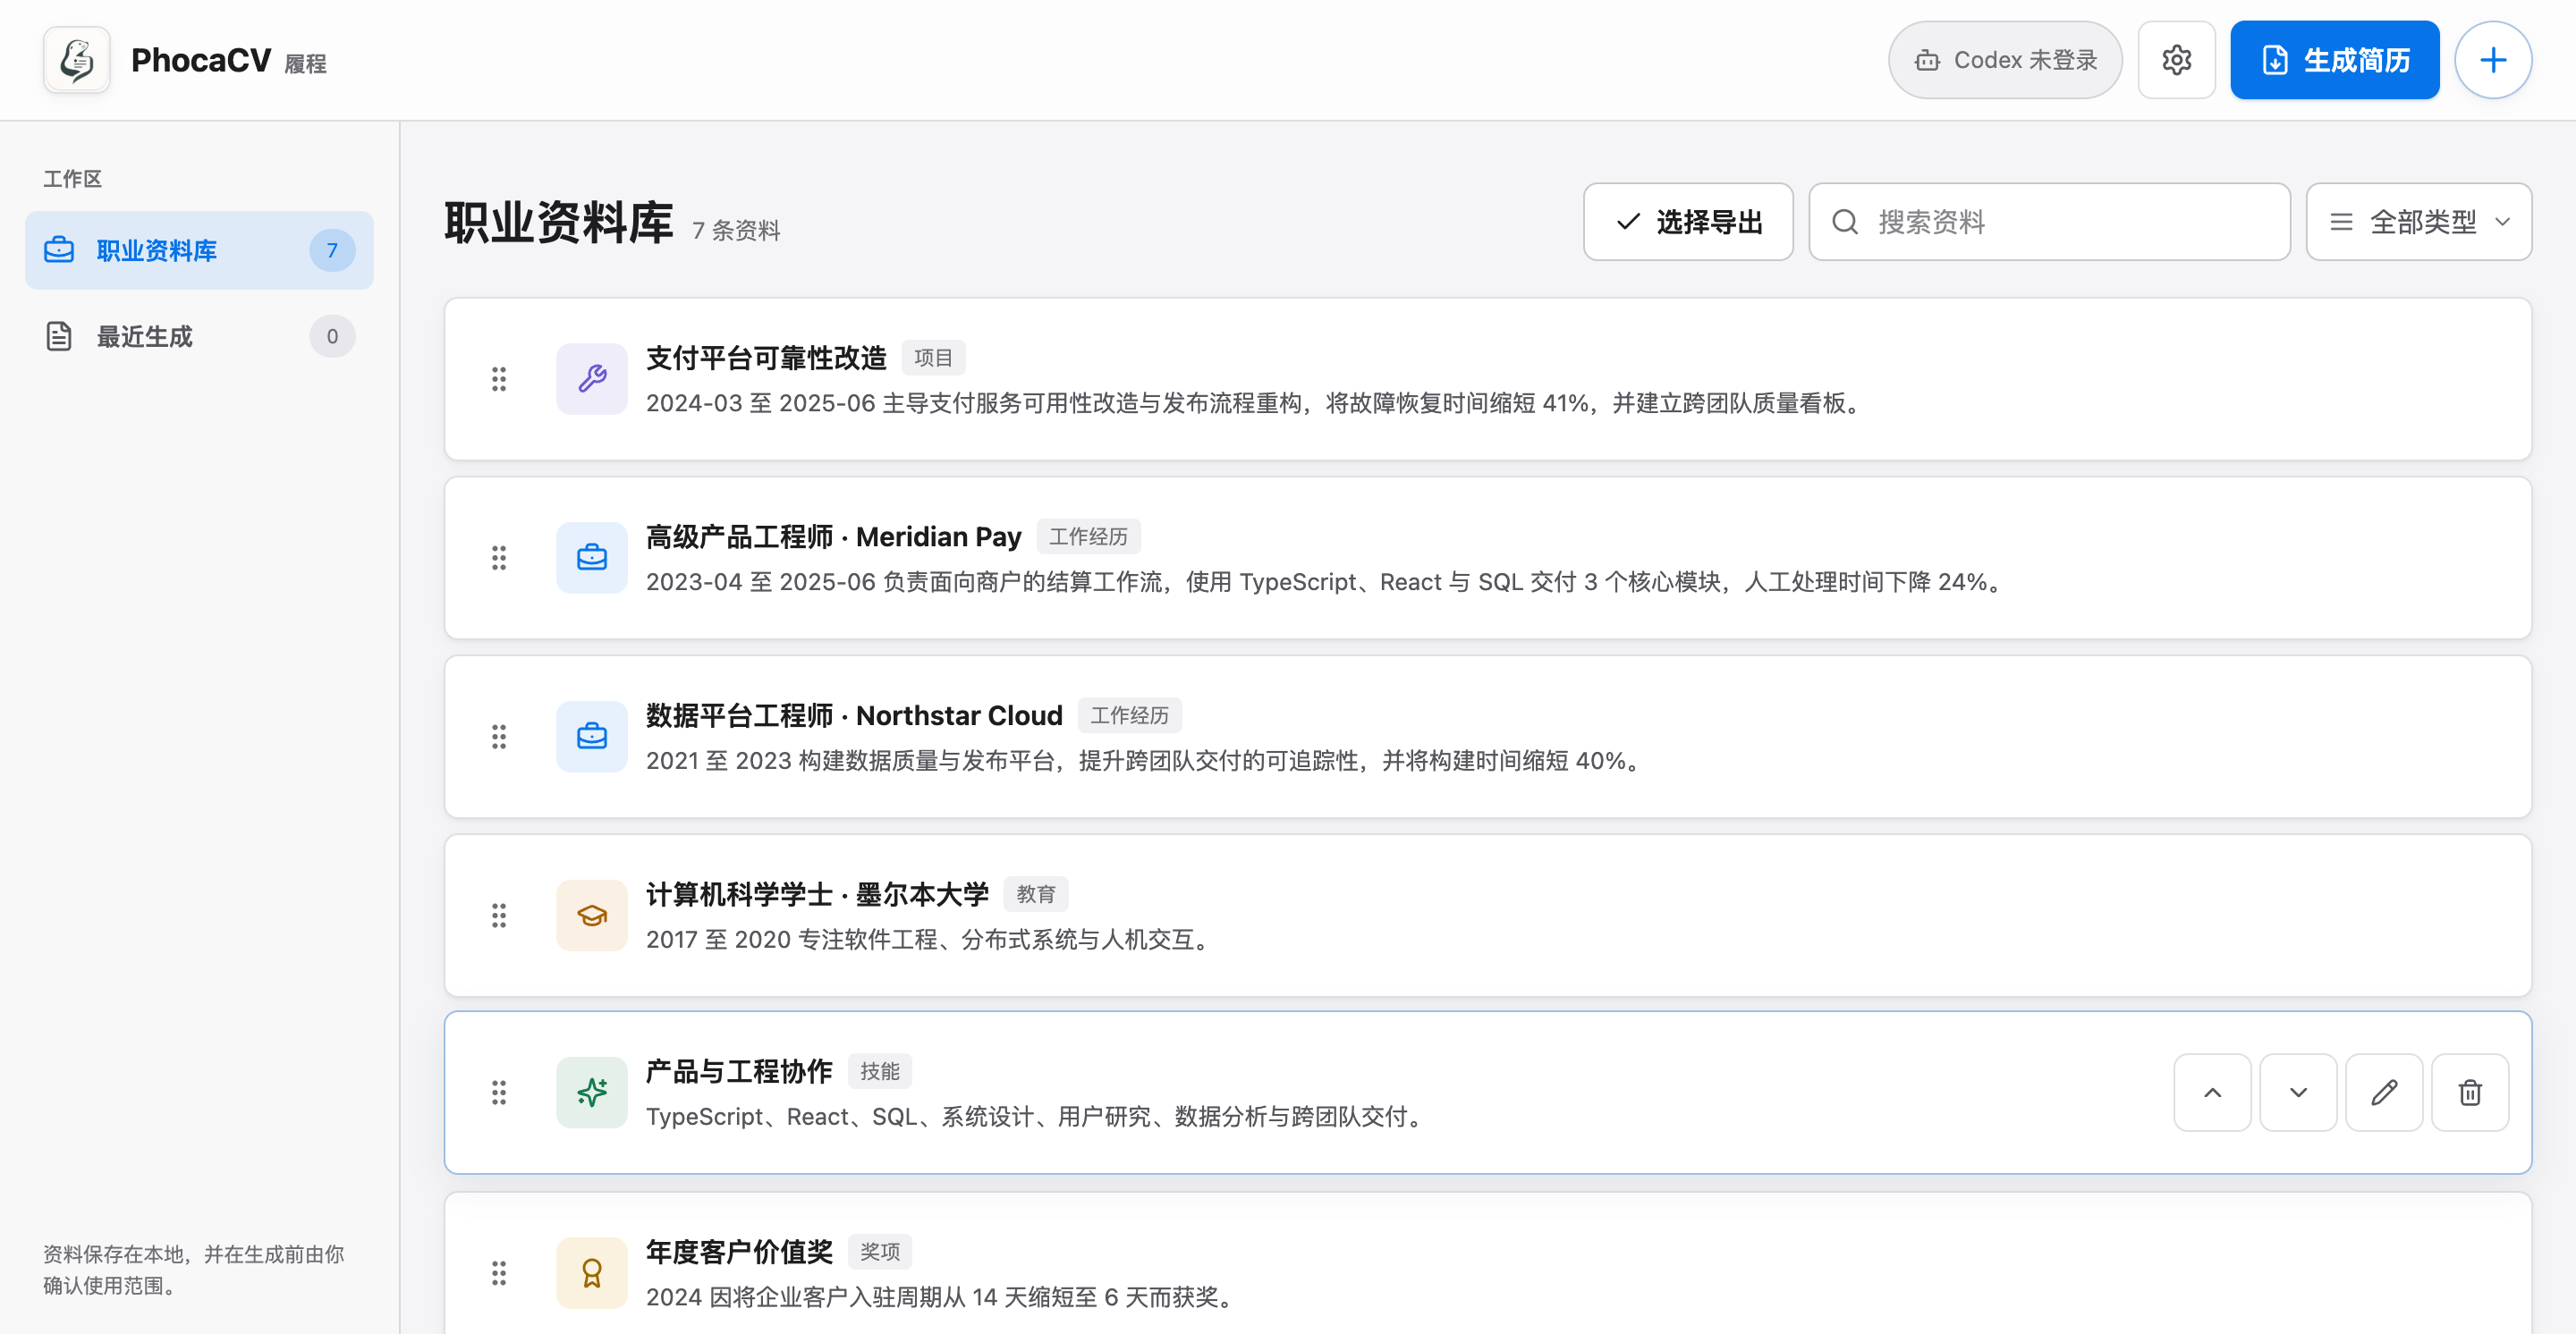Move 产品与工程协作 up with the chevron

(x=2212, y=1093)
